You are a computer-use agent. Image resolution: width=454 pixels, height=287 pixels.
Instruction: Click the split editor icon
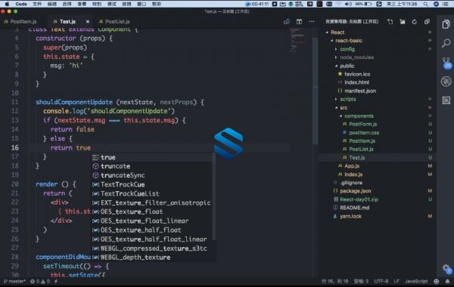299,22
